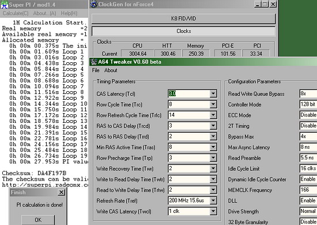Expand the Row Cycle Time (Trc) dropdown
This screenshot has height=225, width=317.
[213, 104]
